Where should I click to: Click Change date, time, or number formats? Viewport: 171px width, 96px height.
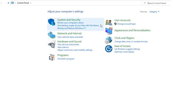[131, 42]
